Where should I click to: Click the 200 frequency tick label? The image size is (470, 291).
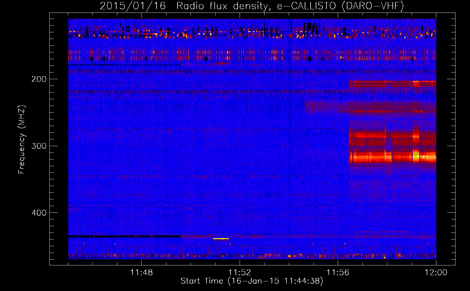click(x=39, y=79)
